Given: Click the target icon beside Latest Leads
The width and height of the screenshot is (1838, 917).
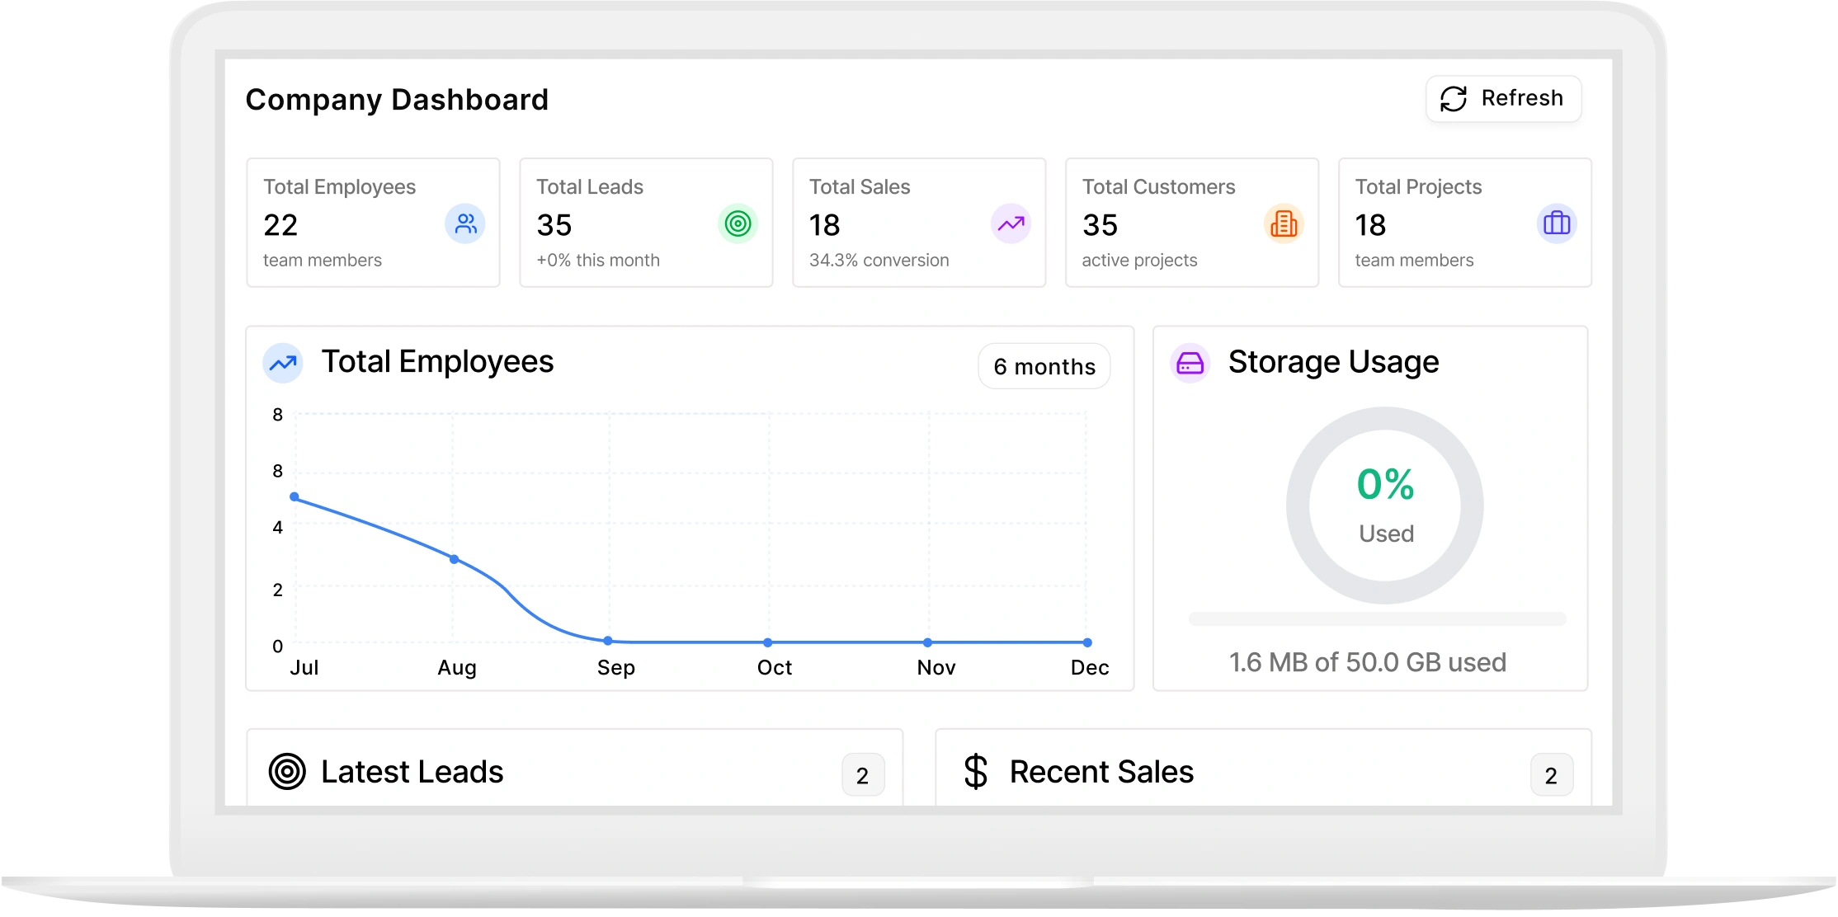Looking at the screenshot, I should point(287,772).
